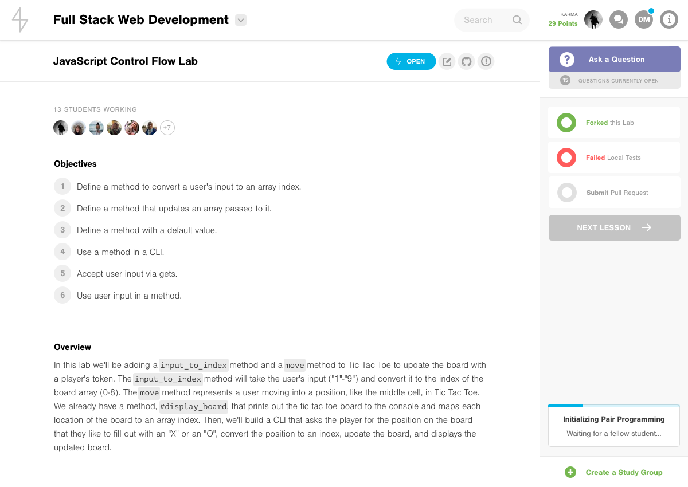This screenshot has width=688, height=487.
Task: Expand the Full Stack Web Development dropdown
Action: click(241, 20)
